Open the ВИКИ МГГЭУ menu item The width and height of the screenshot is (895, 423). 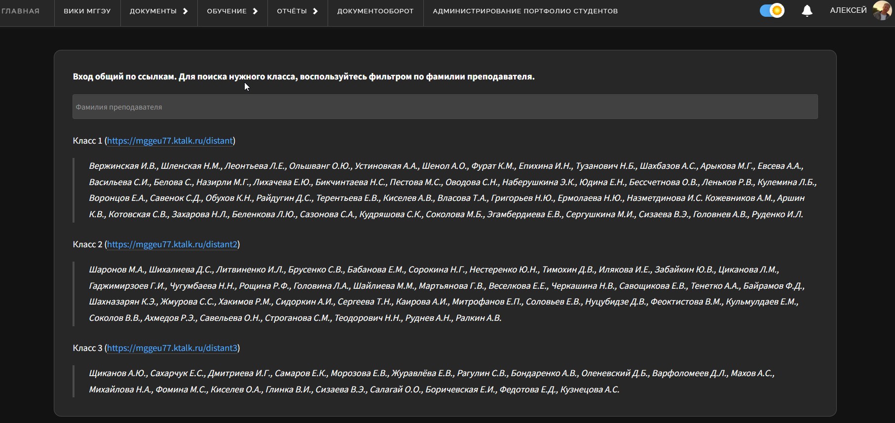point(87,11)
